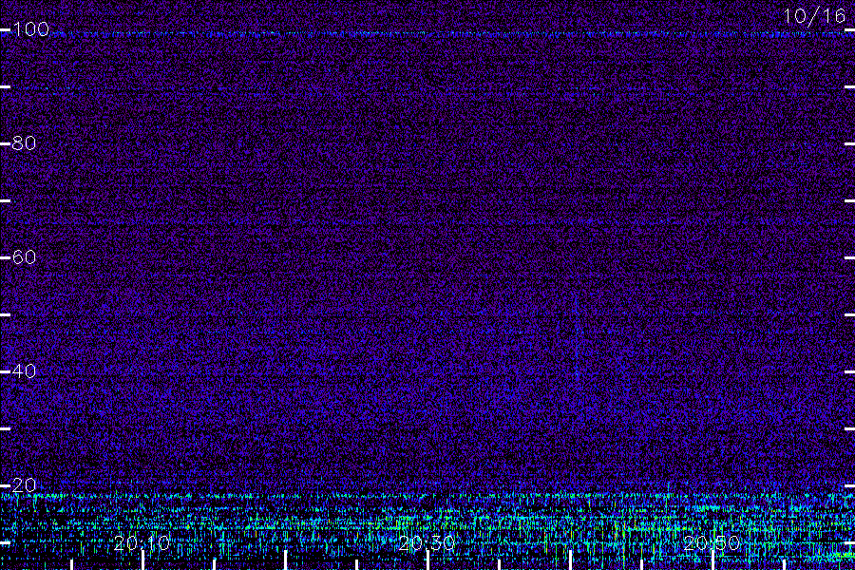This screenshot has width=855, height=570.
Task: Click the 20:30 time label
Action: (x=427, y=543)
